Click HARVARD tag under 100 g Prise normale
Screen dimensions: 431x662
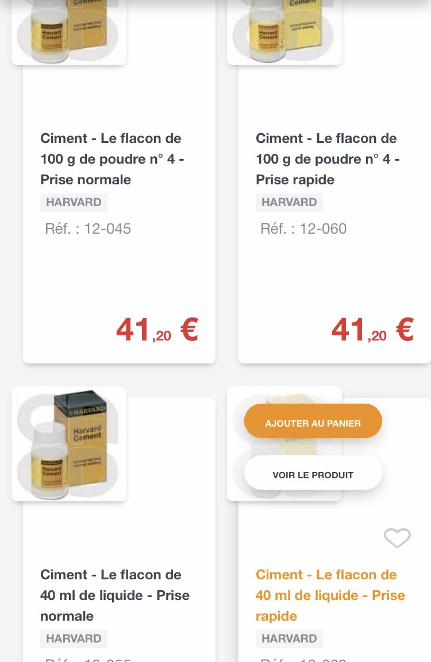pos(74,202)
